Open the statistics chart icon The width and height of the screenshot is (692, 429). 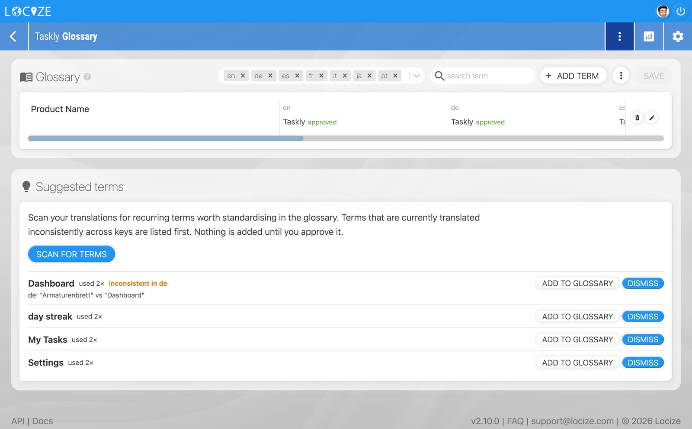(649, 37)
